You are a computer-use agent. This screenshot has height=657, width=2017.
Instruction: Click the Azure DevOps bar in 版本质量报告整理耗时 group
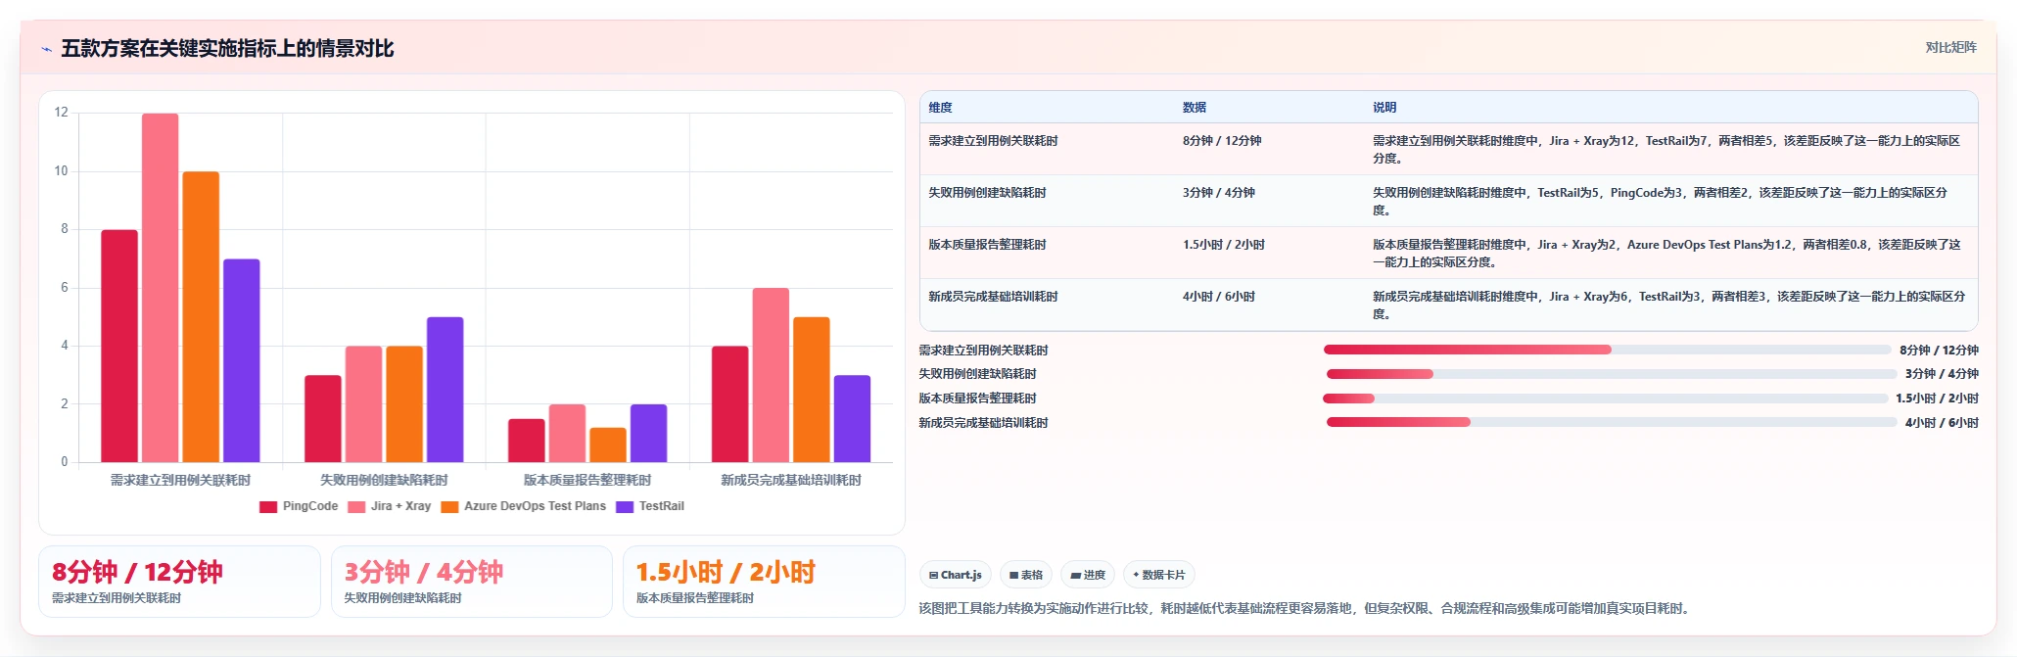[x=608, y=445]
